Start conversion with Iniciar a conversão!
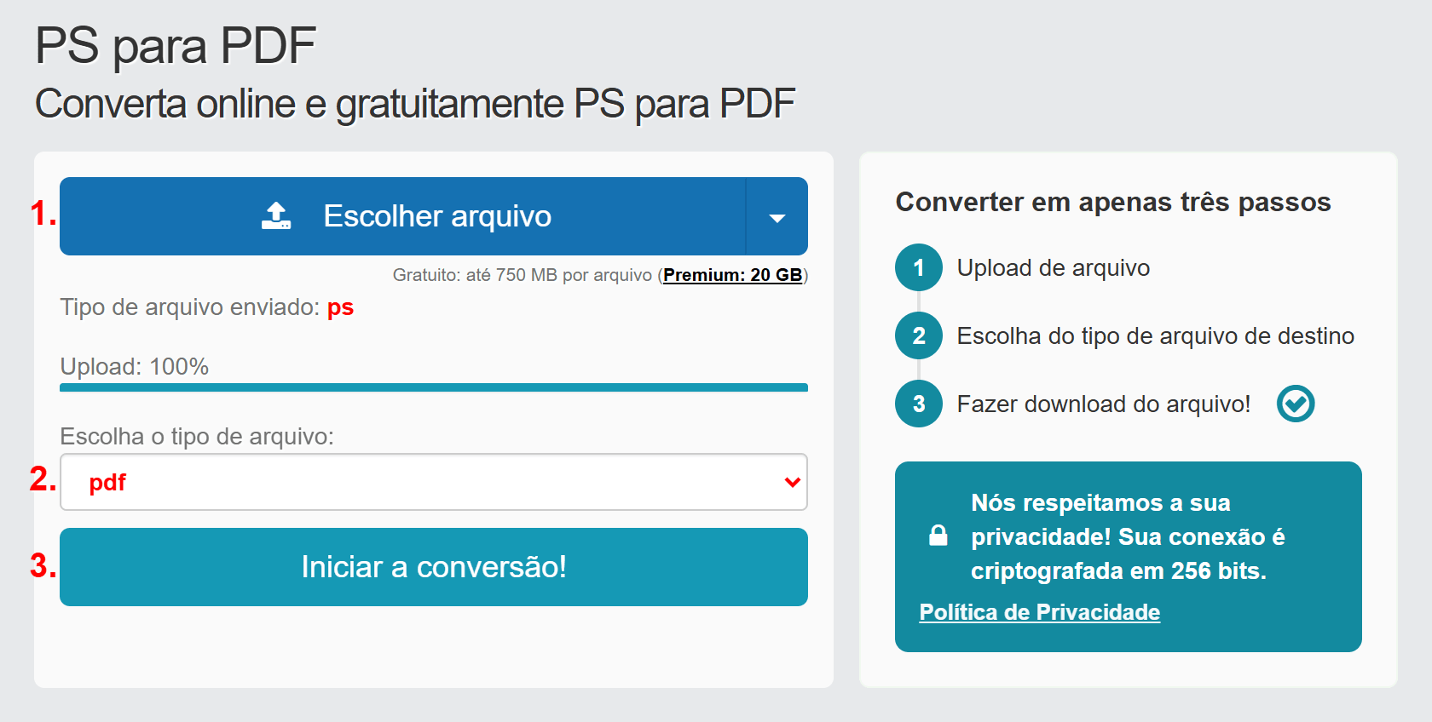This screenshot has width=1432, height=722. coord(433,567)
